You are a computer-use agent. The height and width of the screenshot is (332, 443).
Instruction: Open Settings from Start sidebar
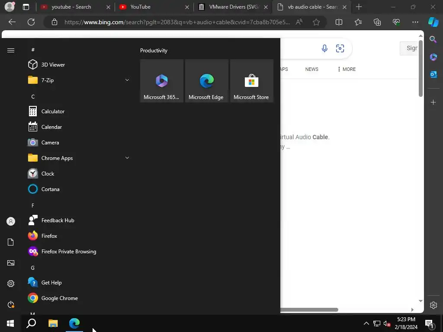click(x=11, y=284)
